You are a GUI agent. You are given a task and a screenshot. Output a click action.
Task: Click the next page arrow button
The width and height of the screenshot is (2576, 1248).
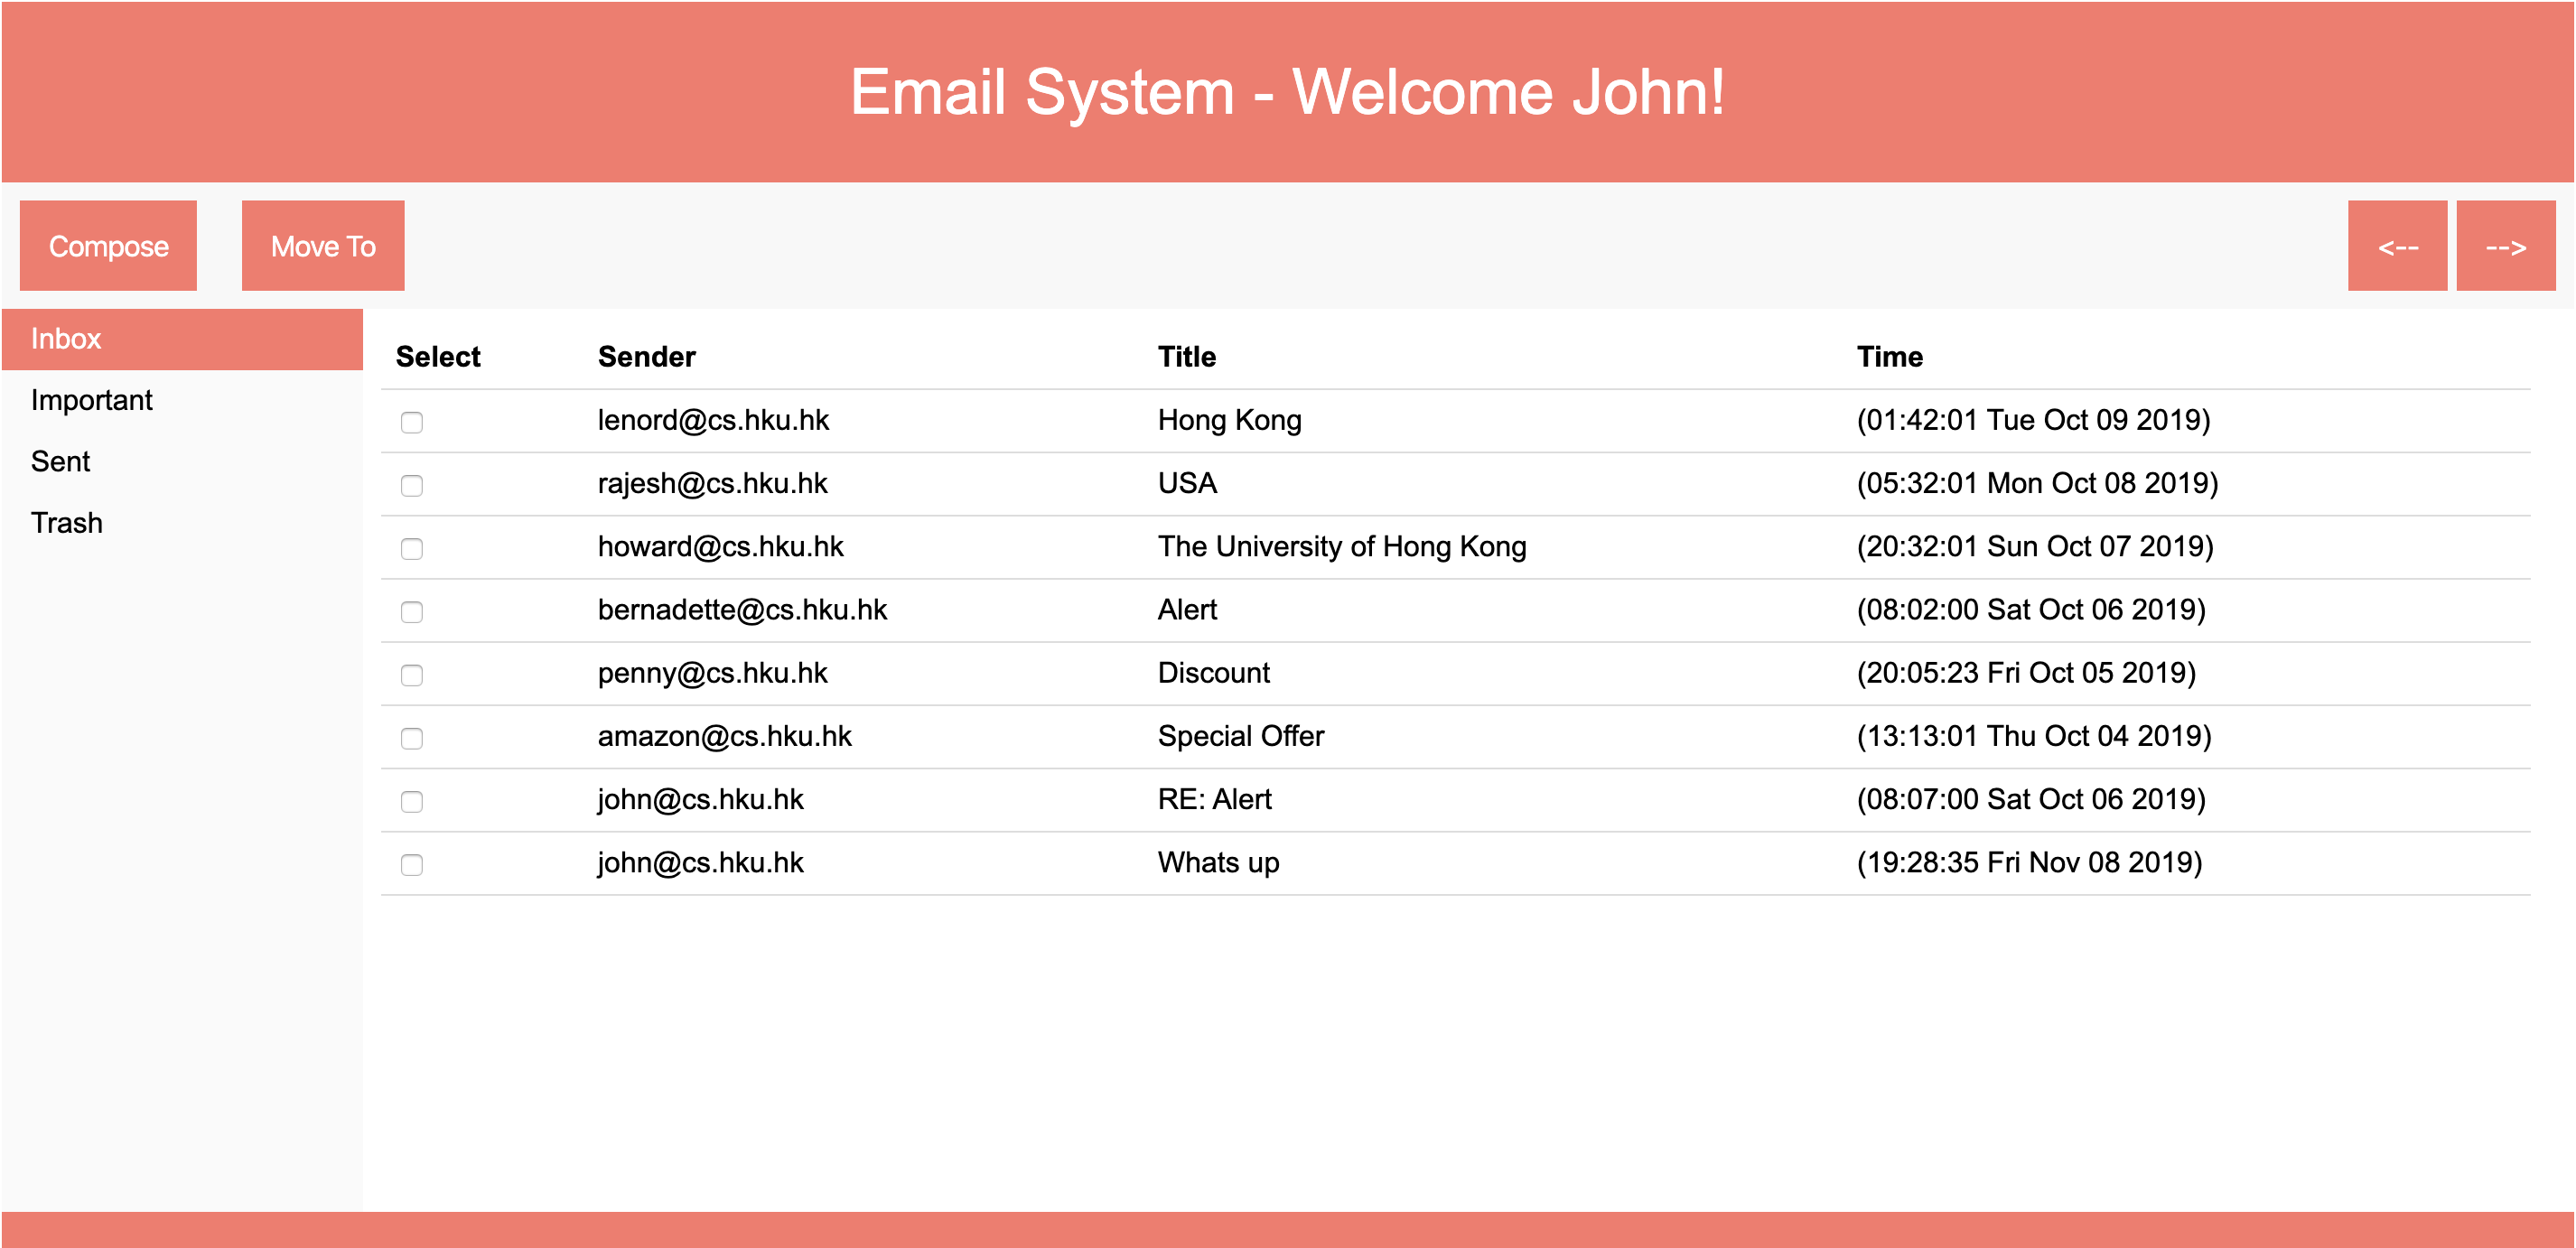(2505, 246)
